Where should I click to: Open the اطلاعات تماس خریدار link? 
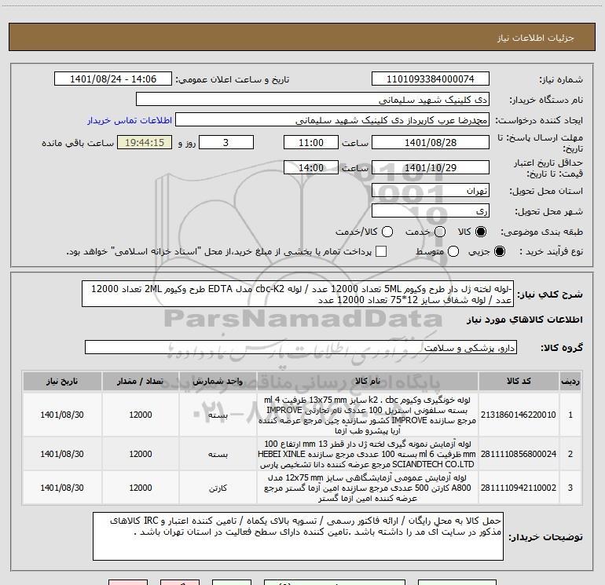pos(130,120)
